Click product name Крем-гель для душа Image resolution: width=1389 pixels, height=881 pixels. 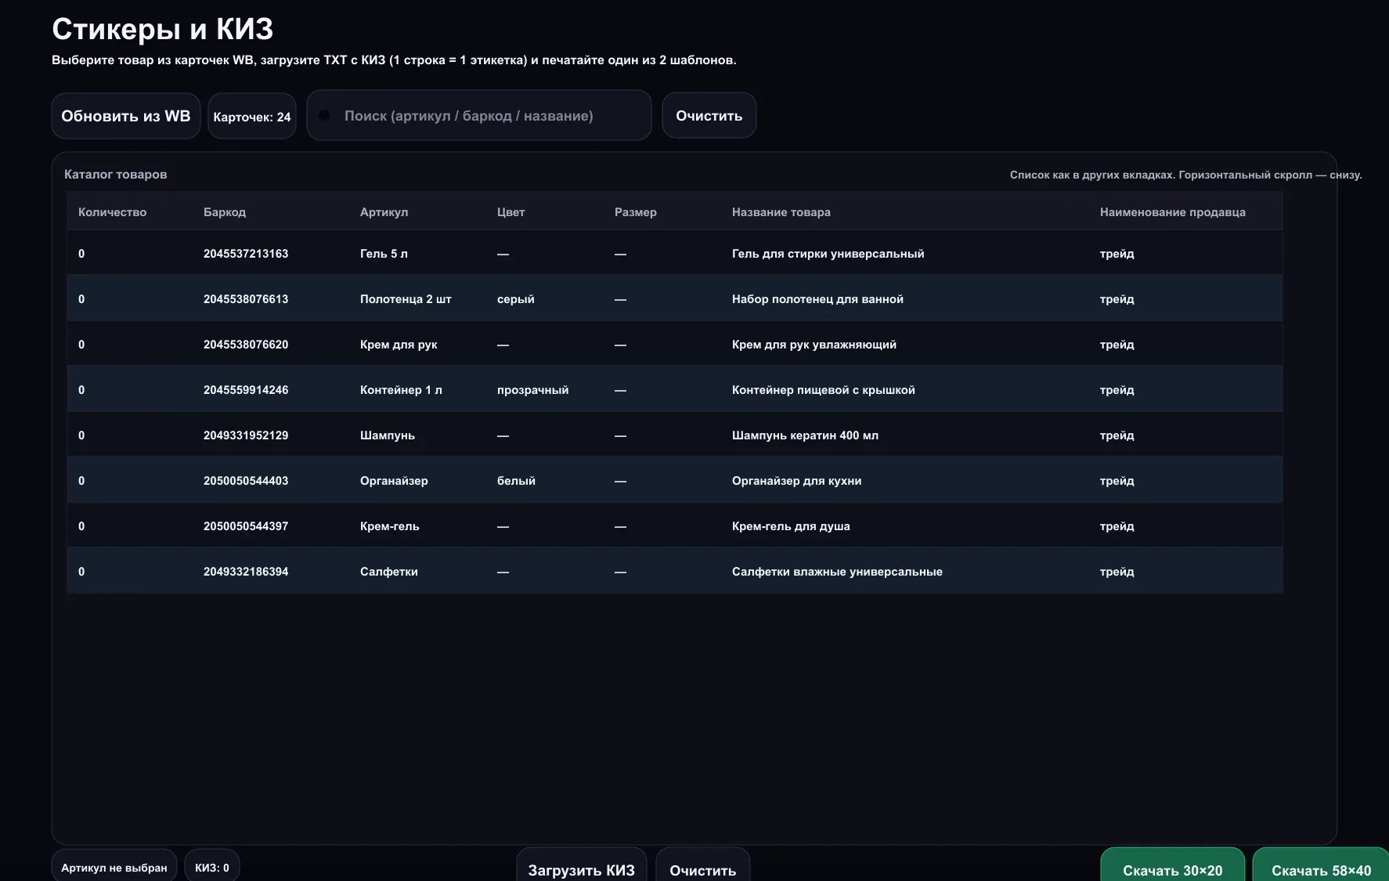click(791, 526)
